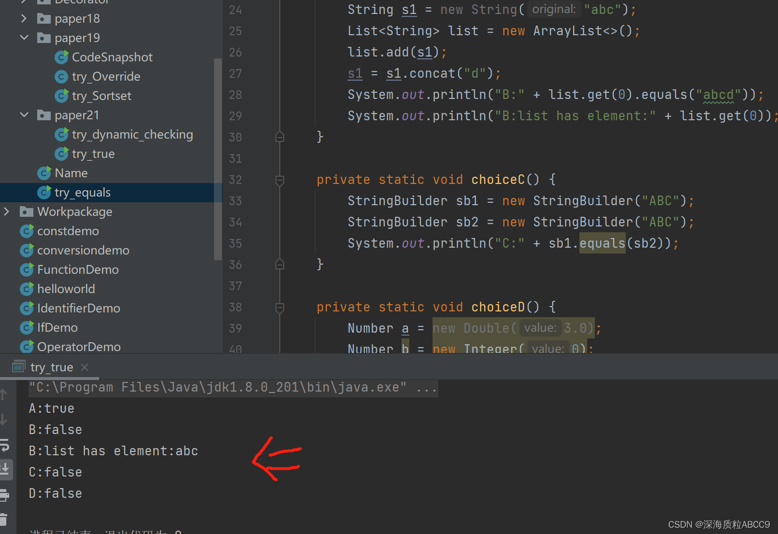Click the run window icon beside try_true tab

[19, 367]
